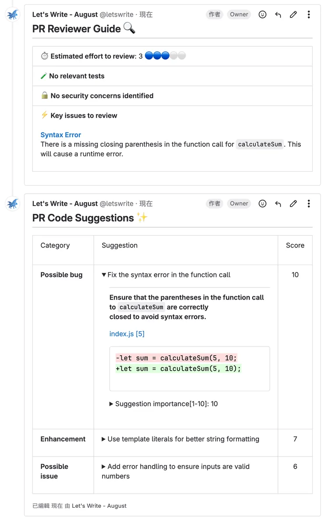Add an emoji reaction to PR Code Suggestions
This screenshot has height=520, width=324.
pyautogui.click(x=262, y=203)
